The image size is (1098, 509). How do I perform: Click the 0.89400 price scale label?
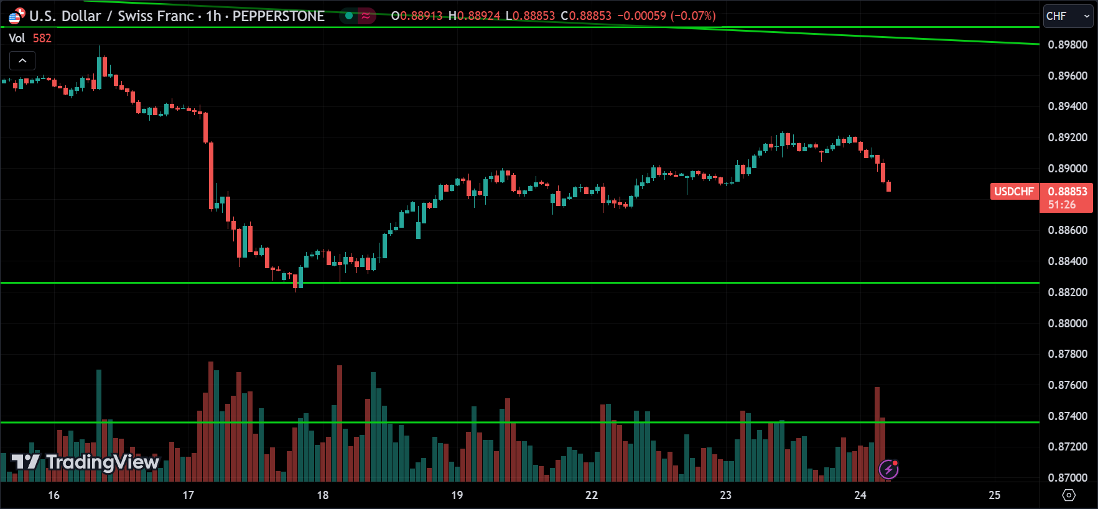1068,106
